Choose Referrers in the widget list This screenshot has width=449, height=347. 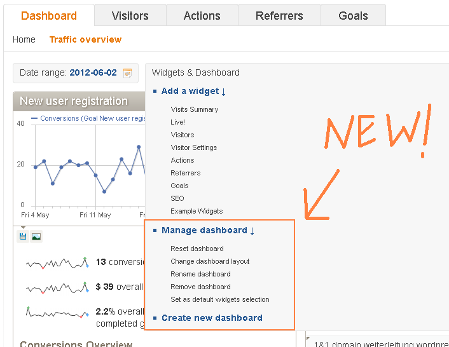[x=186, y=173]
